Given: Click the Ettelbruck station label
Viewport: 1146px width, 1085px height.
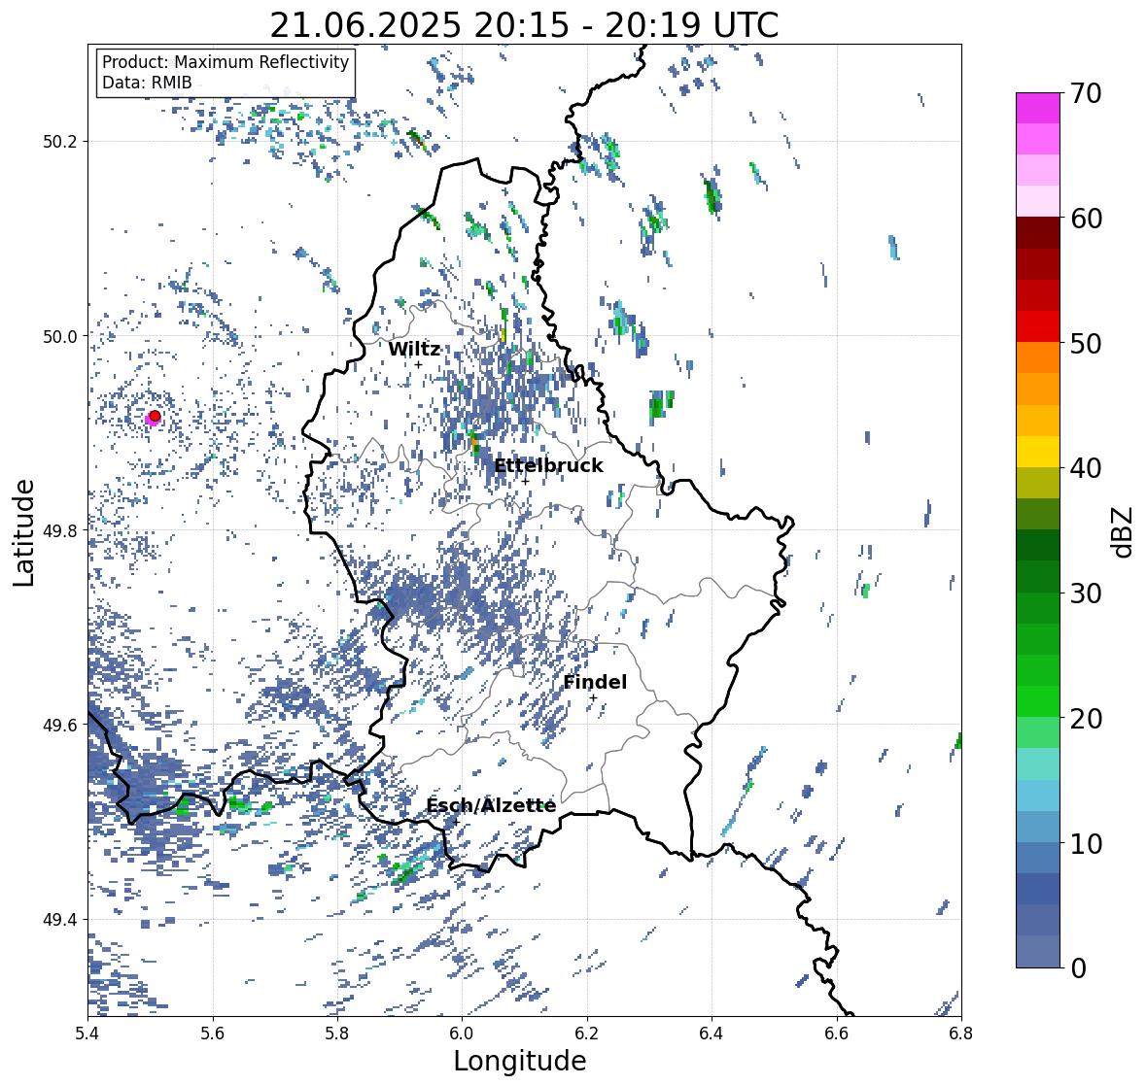Looking at the screenshot, I should pos(548,466).
